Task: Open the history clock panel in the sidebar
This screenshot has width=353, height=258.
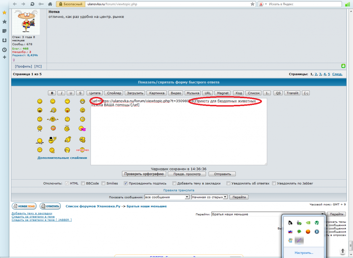Action: (4, 50)
